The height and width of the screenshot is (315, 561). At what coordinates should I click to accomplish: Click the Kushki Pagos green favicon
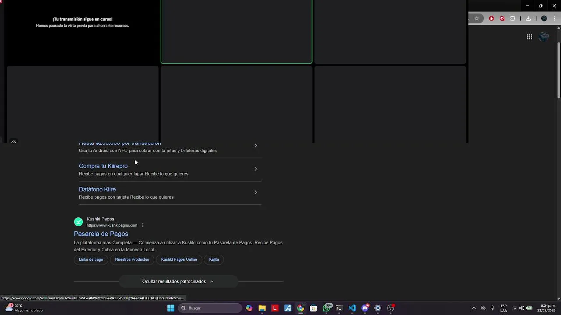[78, 222]
